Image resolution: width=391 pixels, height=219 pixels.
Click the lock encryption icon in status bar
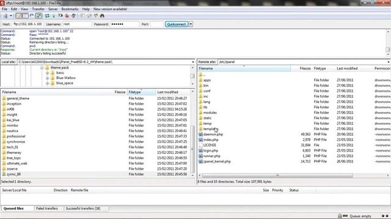point(340,216)
